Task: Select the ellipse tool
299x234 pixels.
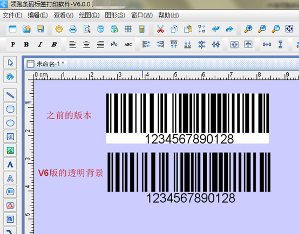Action: 10,123
